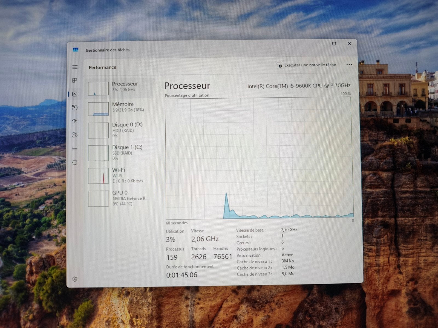The height and width of the screenshot is (328, 438).
Task: Minimize the Task Manager window
Action: (319, 44)
